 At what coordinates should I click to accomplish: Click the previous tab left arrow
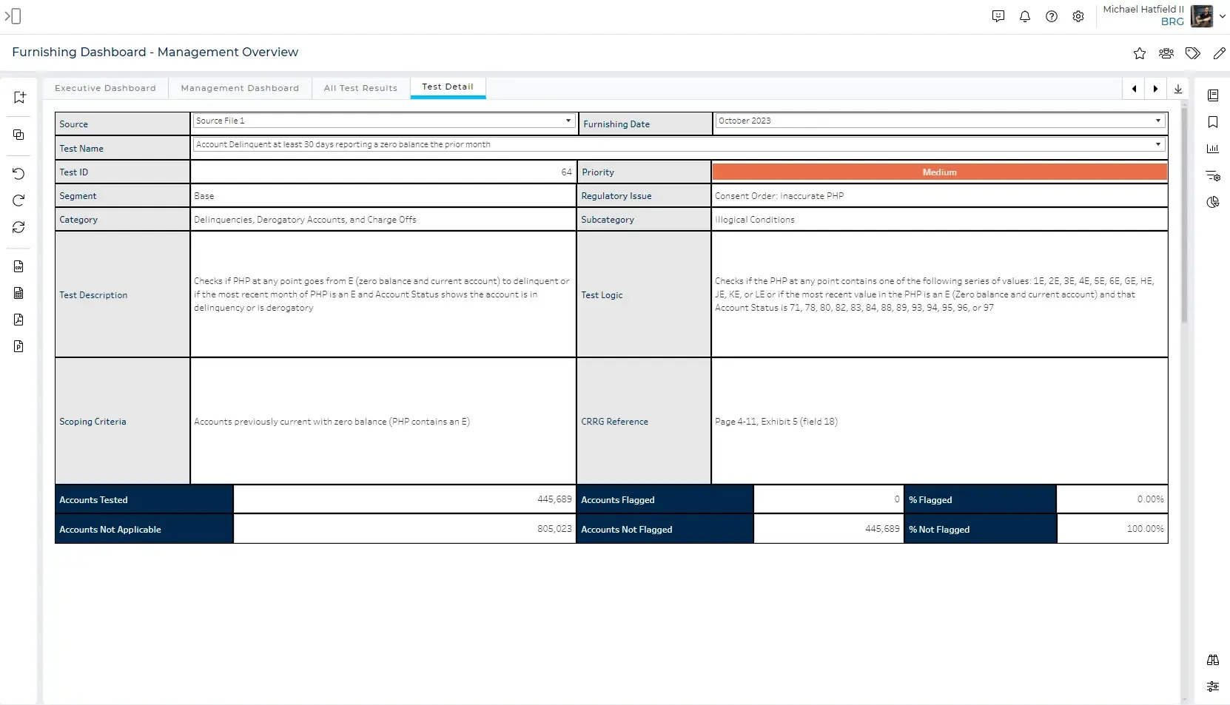pos(1134,89)
